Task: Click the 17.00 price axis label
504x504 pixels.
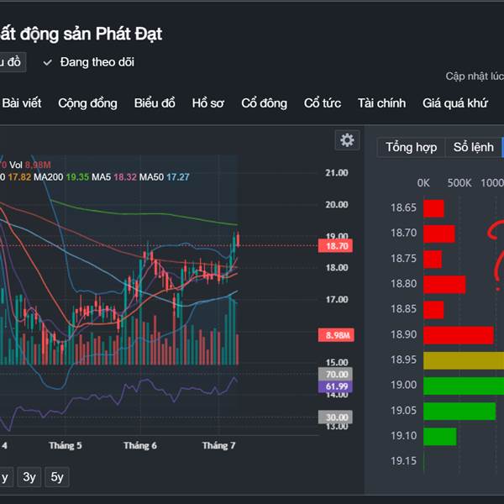Action: pyautogui.click(x=337, y=300)
